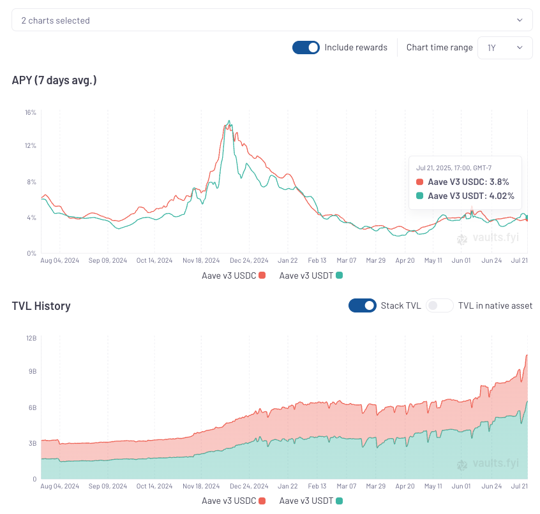
Task: Click the '12B' y-axis label
Action: pyautogui.click(x=31, y=338)
